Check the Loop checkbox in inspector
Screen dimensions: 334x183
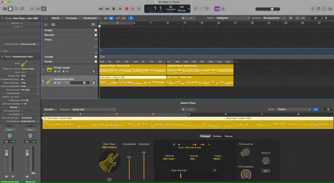click(x=22, y=26)
